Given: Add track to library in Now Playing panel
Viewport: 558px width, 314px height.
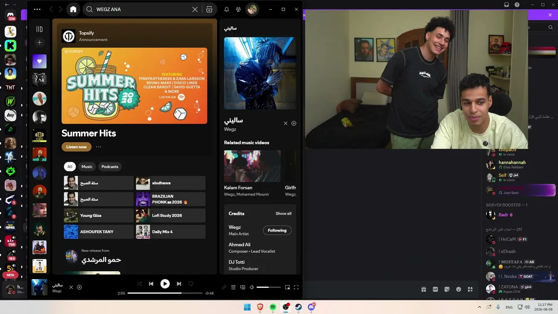Looking at the screenshot, I should point(294,123).
